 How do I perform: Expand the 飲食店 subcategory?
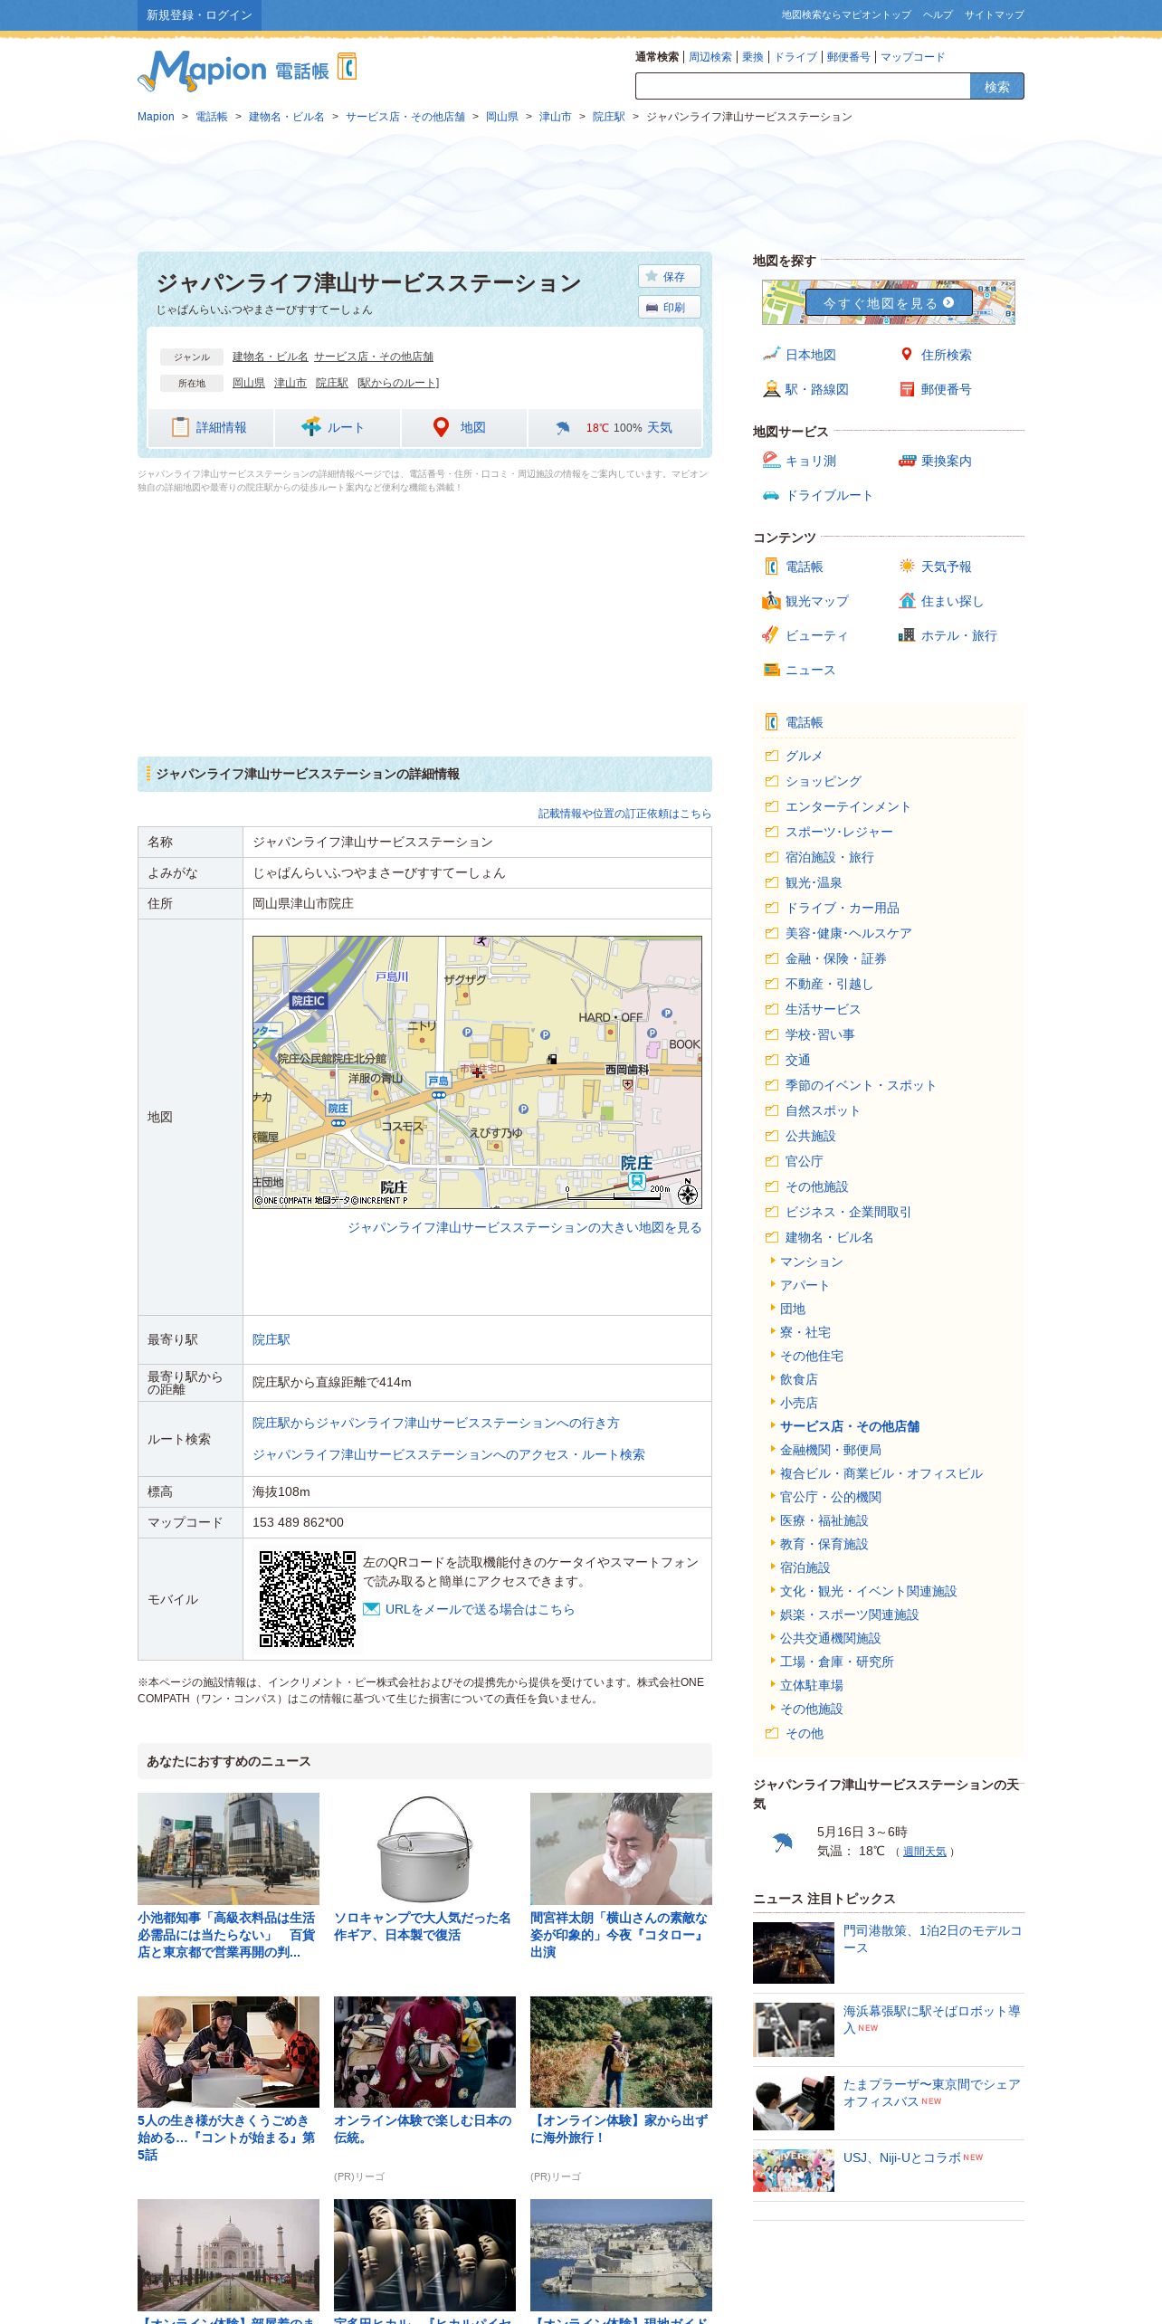798,1379
